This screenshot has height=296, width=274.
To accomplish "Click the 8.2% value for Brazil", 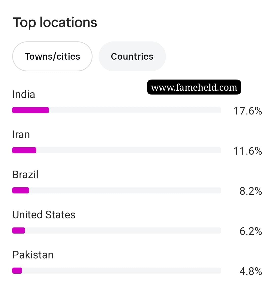I will [x=251, y=191].
